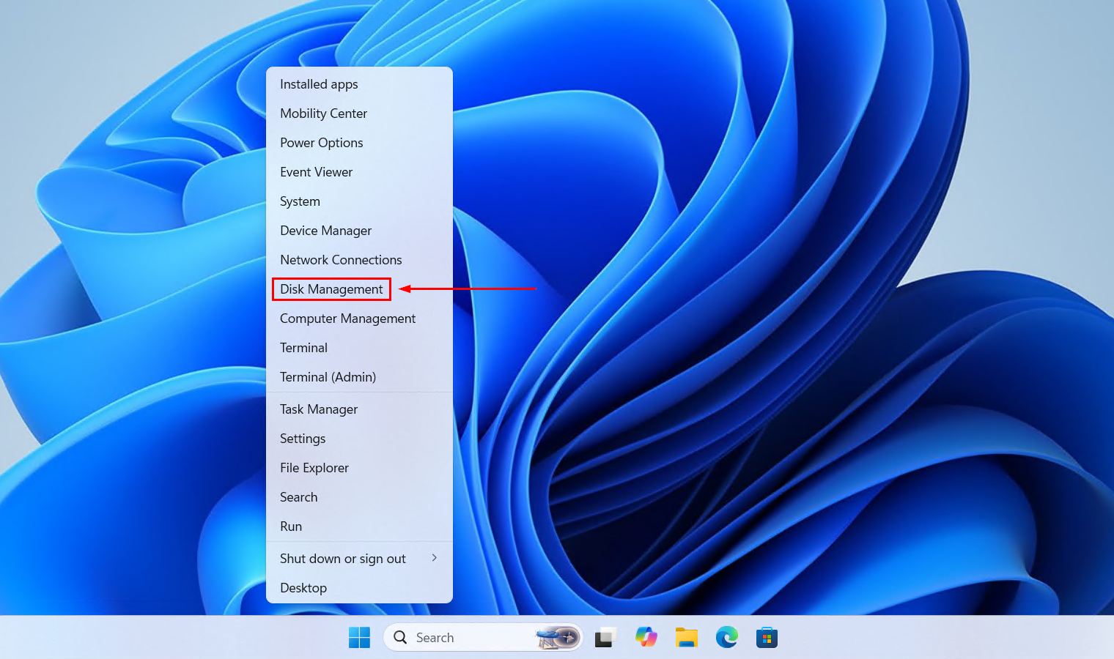Open Task Manager
This screenshot has height=659, width=1114.
(359, 409)
